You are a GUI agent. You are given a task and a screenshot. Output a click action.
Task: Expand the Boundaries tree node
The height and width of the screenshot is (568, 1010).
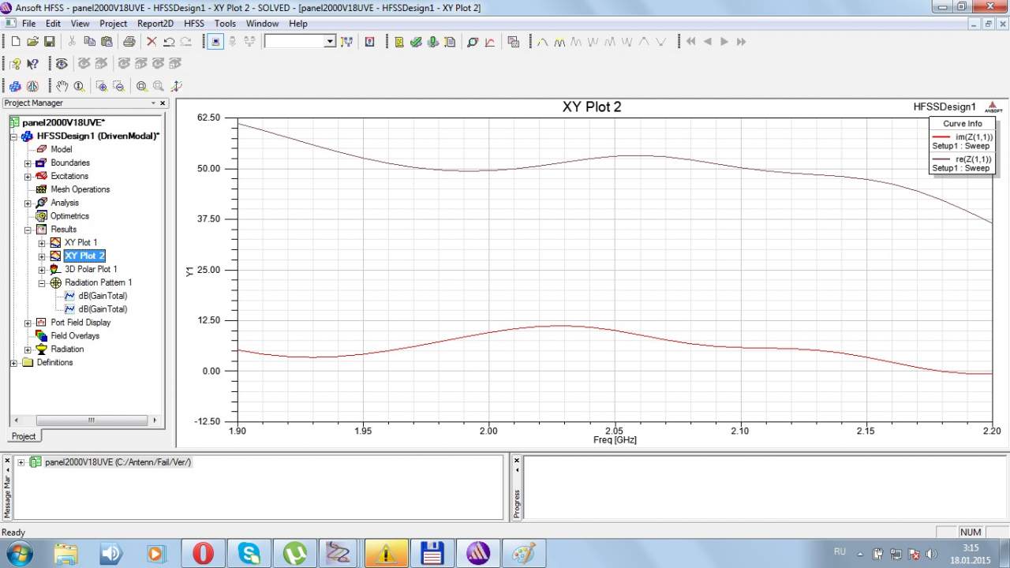(28, 163)
